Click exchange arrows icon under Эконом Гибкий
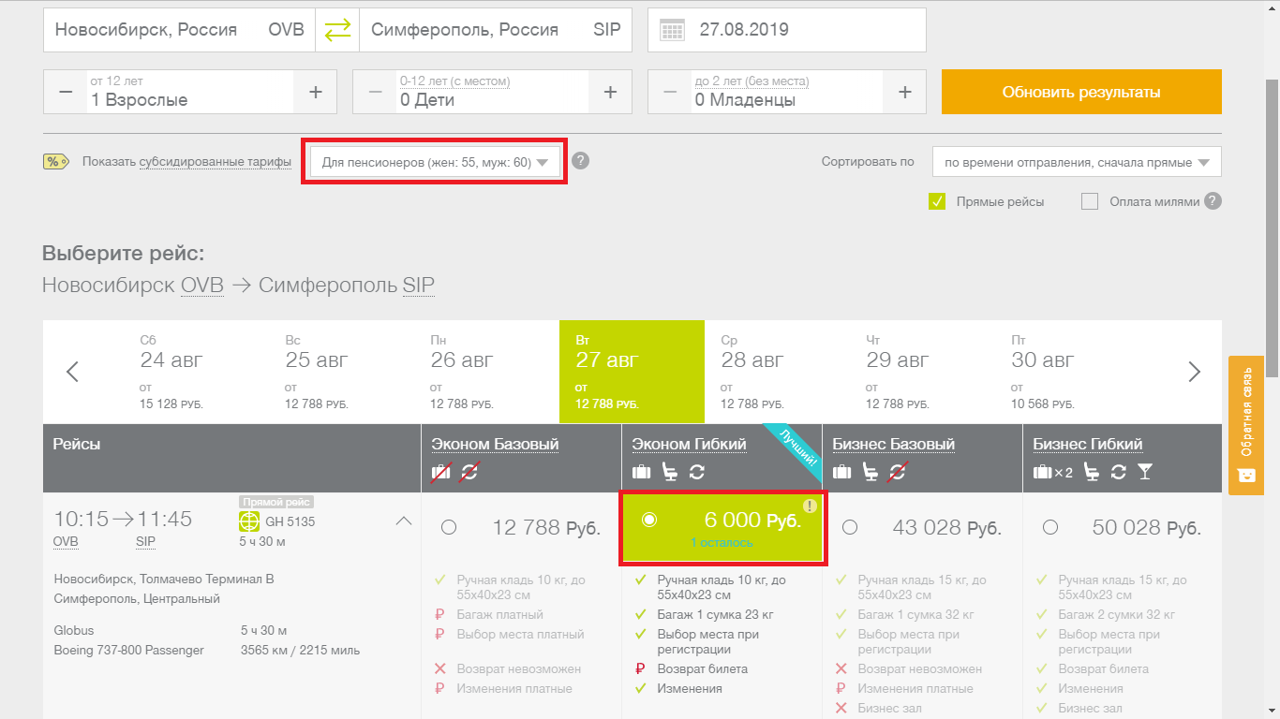This screenshot has height=719, width=1280. coord(696,472)
